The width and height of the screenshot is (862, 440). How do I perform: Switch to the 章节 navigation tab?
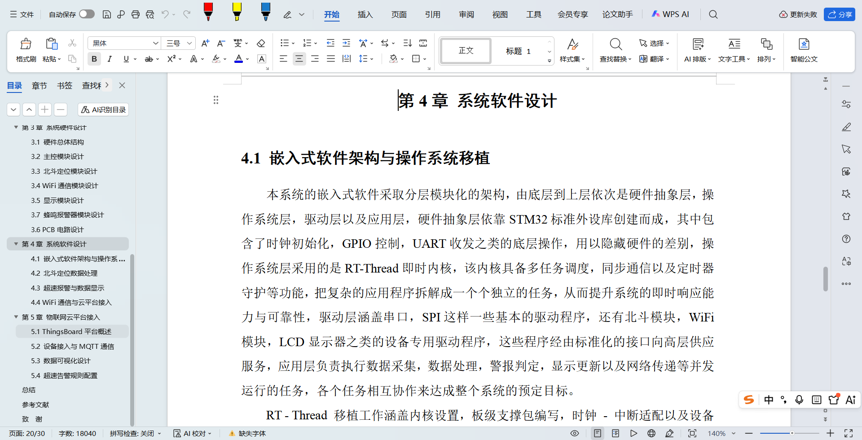click(40, 85)
